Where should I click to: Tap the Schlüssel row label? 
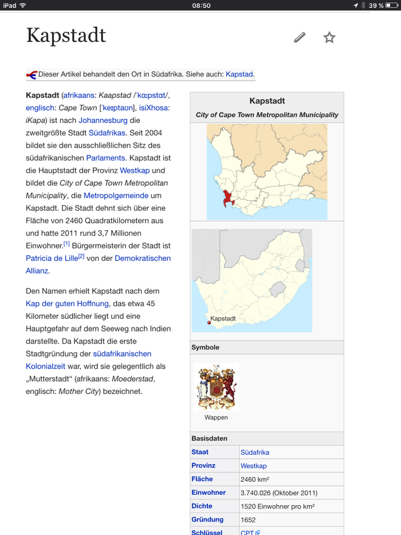207,532
